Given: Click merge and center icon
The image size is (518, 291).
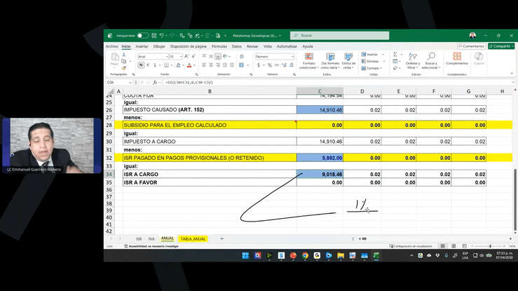Looking at the screenshot, I should [242, 65].
